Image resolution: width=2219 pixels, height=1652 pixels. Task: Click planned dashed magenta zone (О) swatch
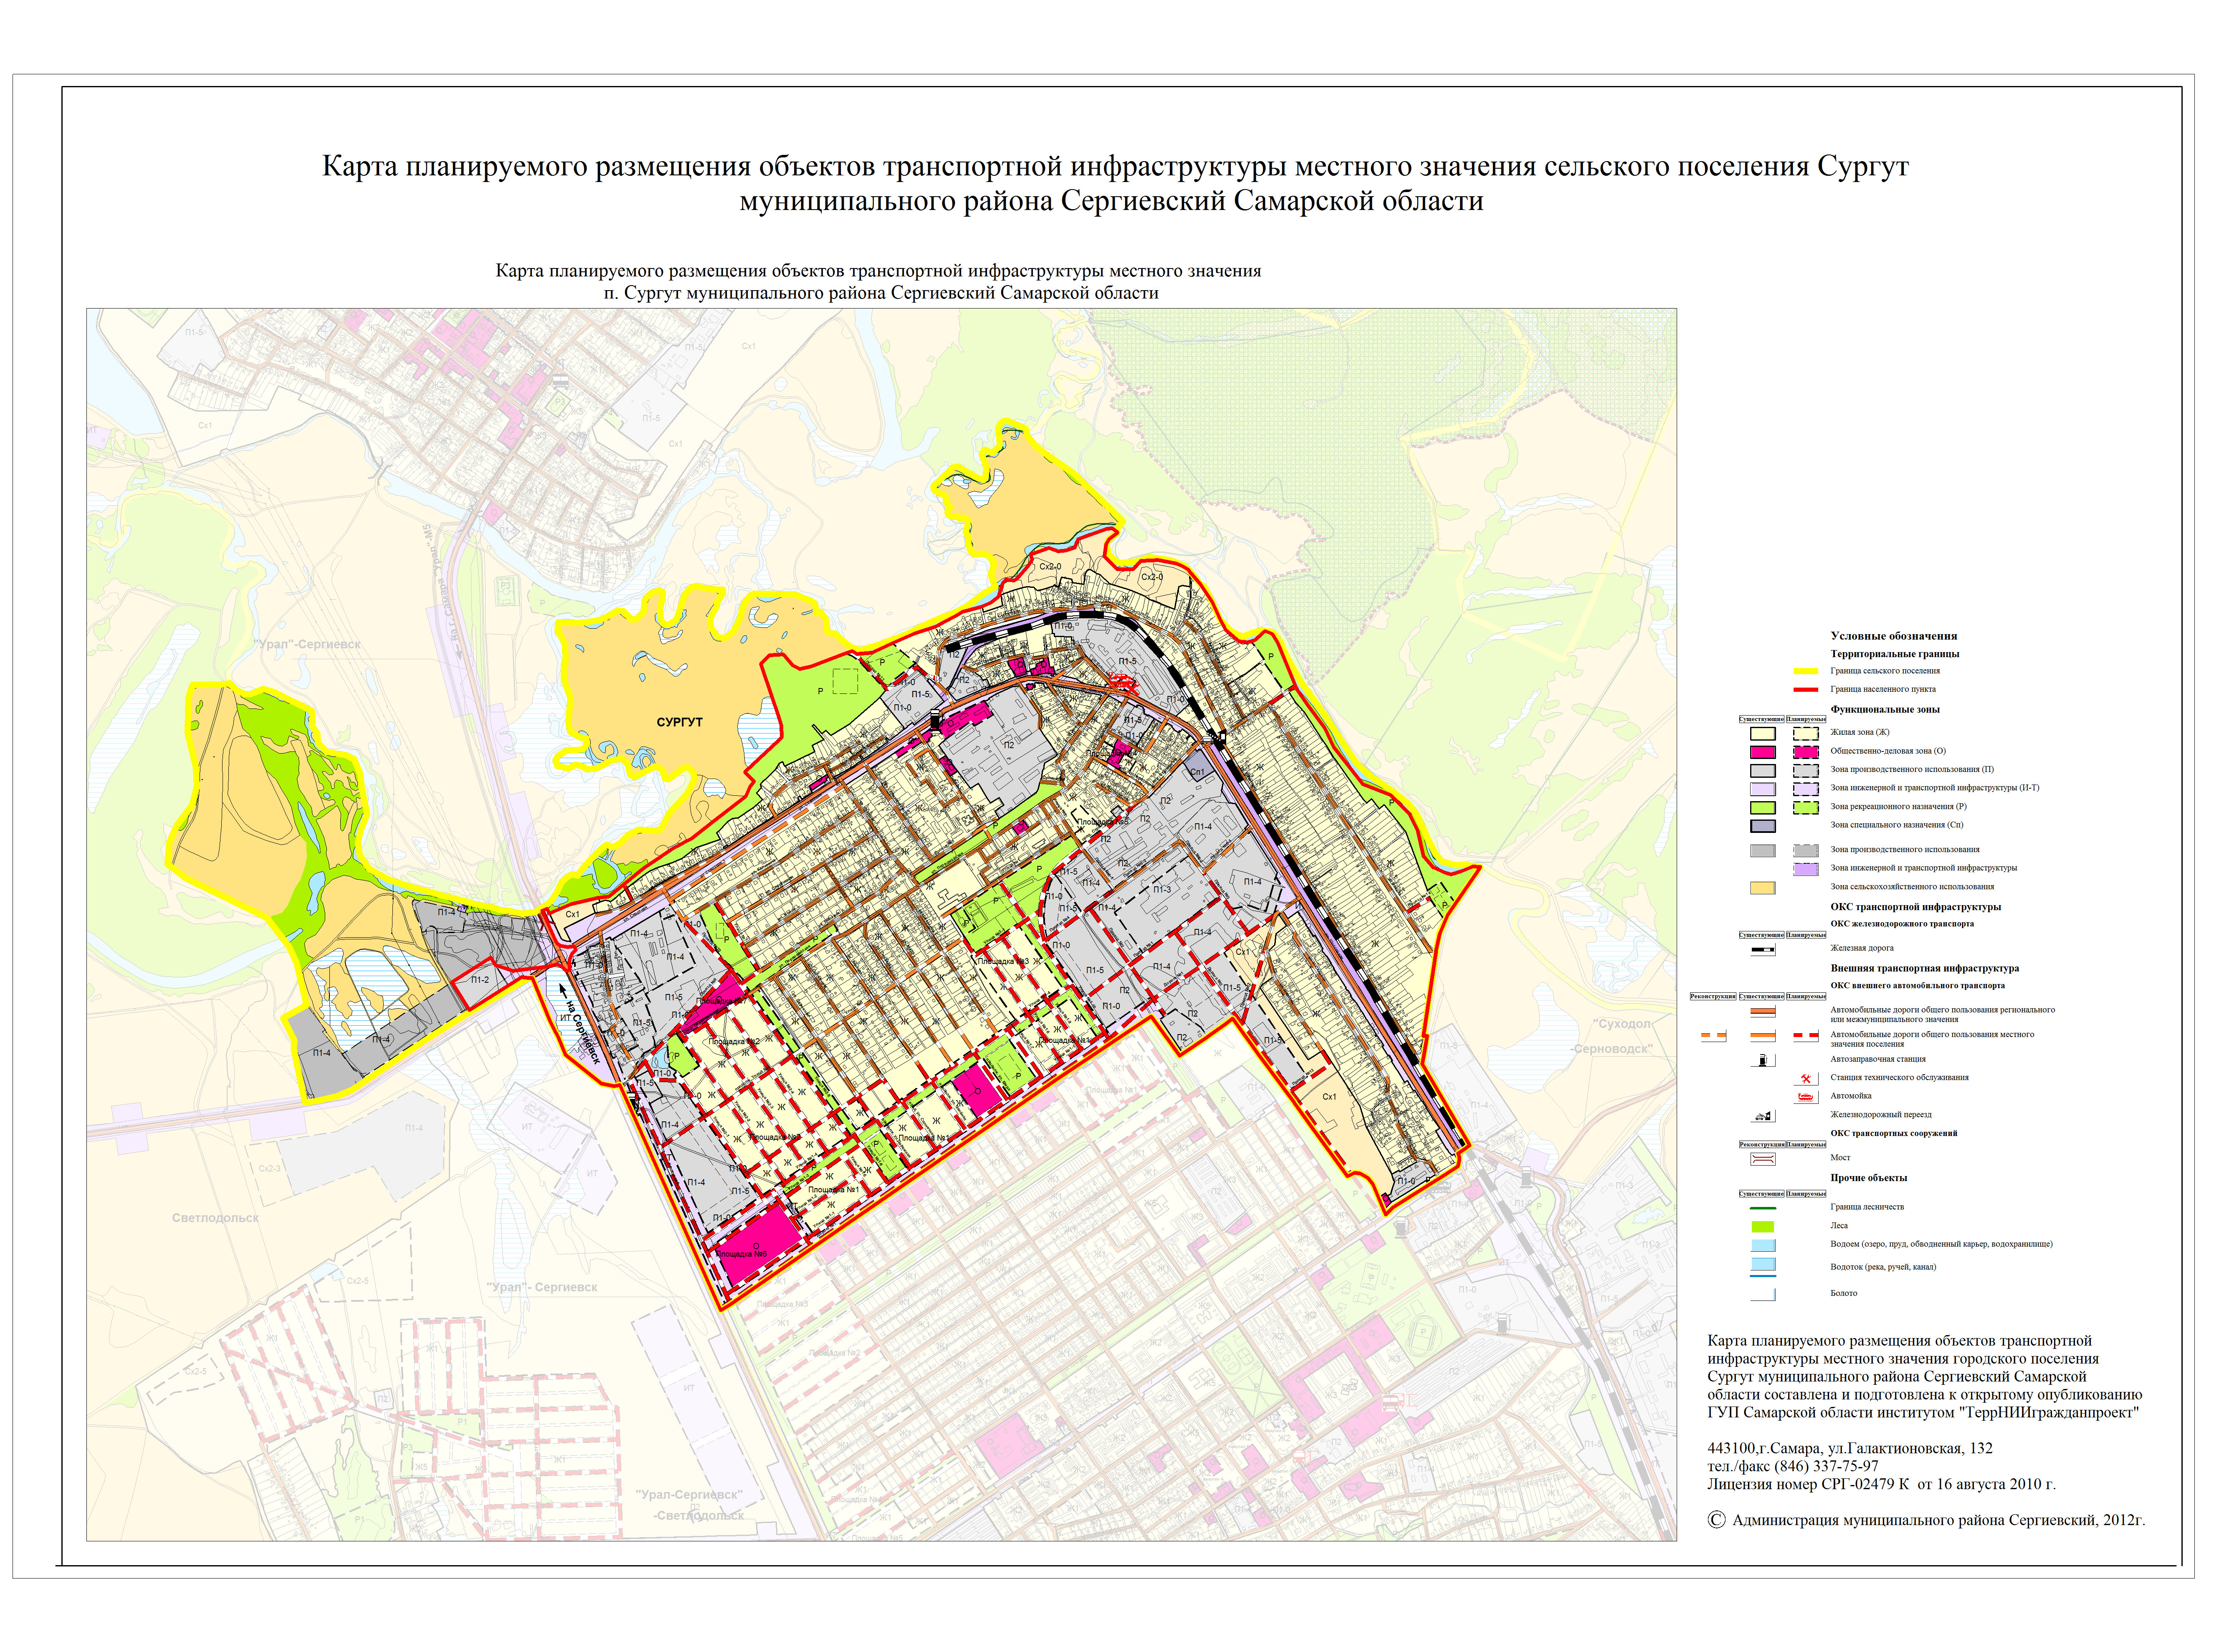point(1806,752)
